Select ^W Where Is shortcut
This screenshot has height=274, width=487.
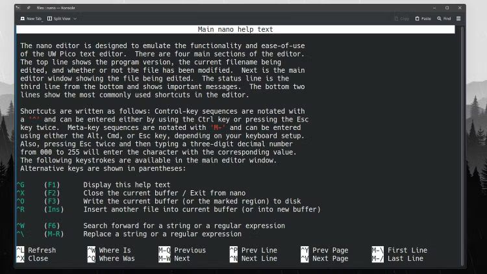click(109, 250)
